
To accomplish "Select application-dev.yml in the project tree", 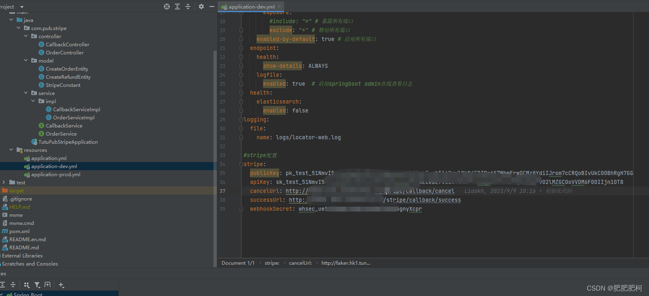I will tap(54, 166).
